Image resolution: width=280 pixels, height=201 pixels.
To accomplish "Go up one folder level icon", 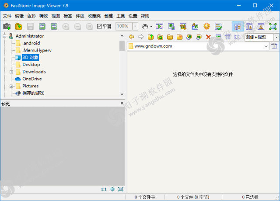I will (x=150, y=37).
